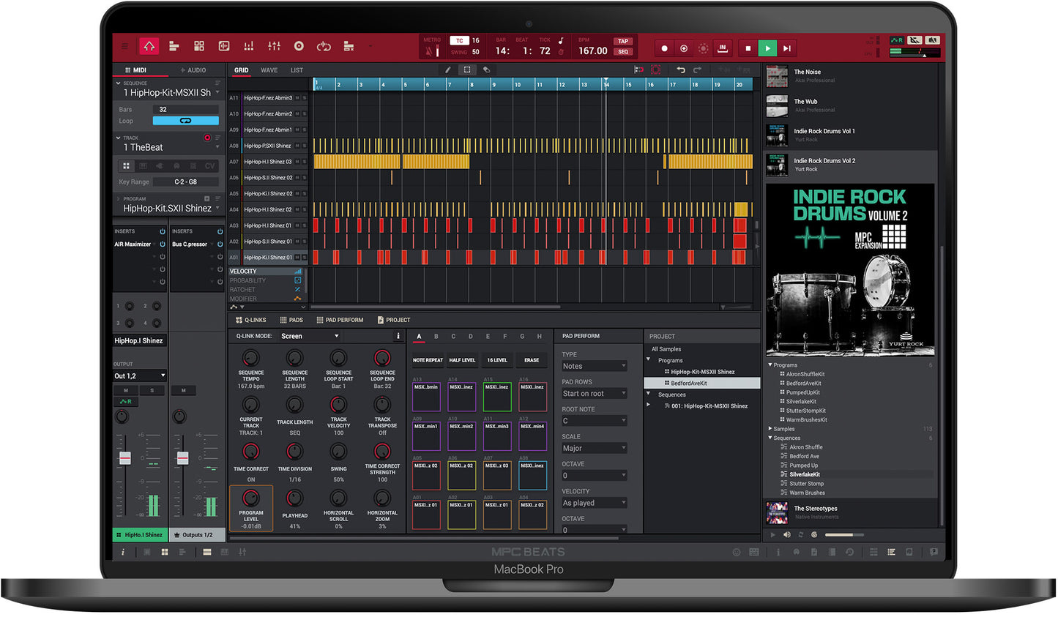Toggle the sequence Loop switch
Screen dimensions: 1058x628
pos(185,121)
